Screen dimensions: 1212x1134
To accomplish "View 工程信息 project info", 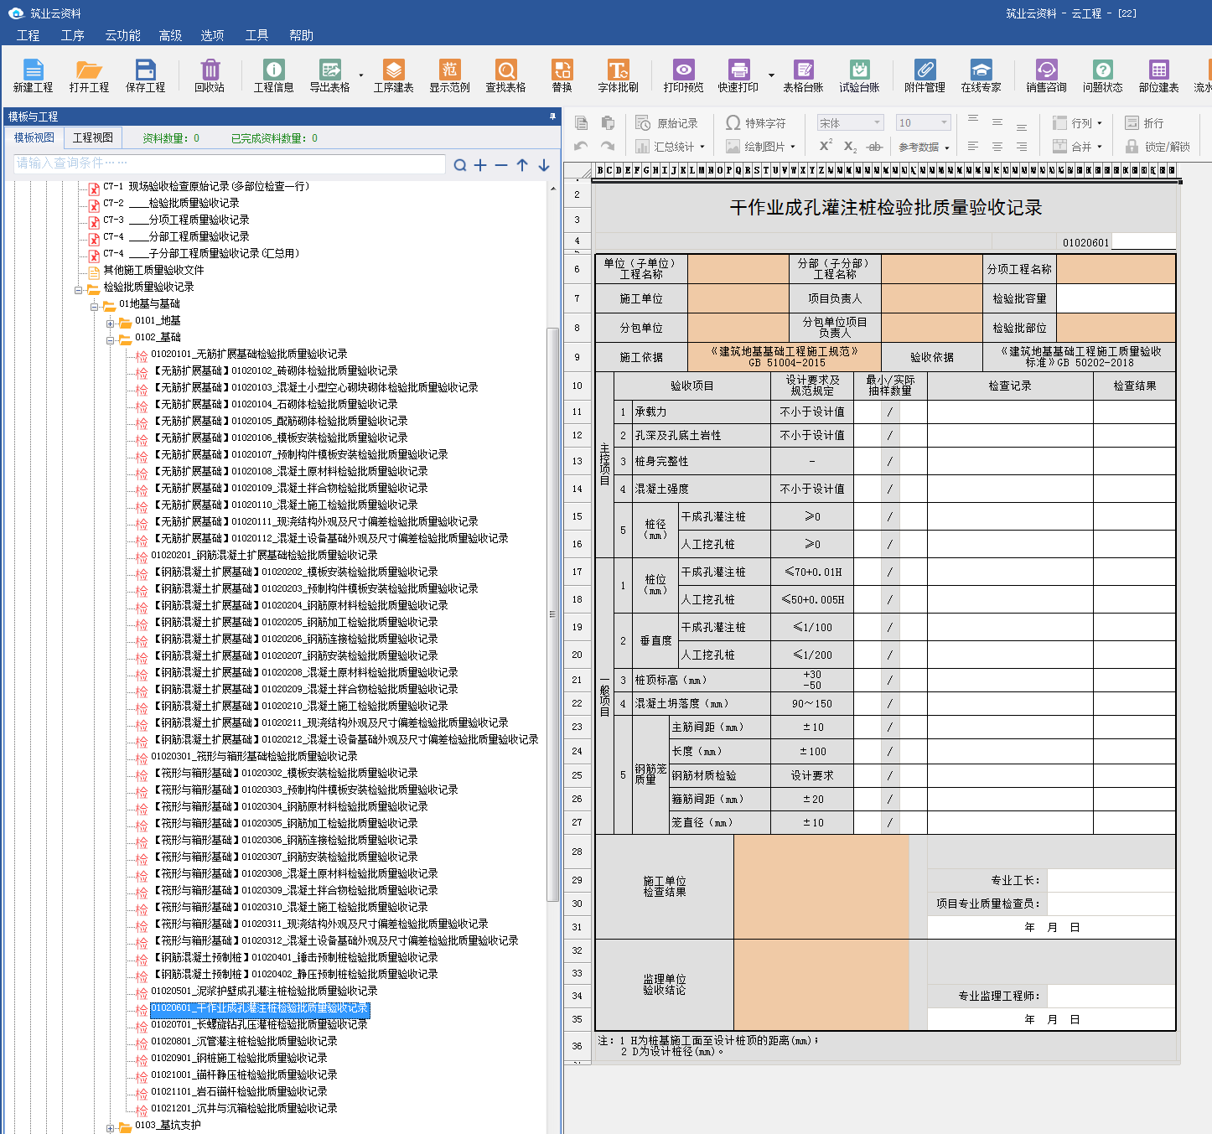I will click(x=274, y=75).
